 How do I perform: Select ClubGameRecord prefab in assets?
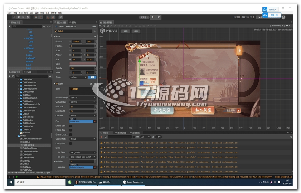30,148
